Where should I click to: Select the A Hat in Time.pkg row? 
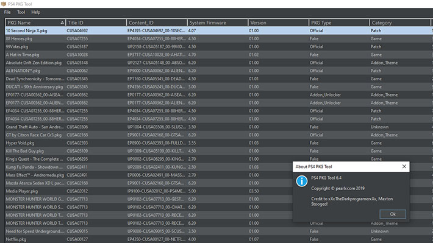219,55
